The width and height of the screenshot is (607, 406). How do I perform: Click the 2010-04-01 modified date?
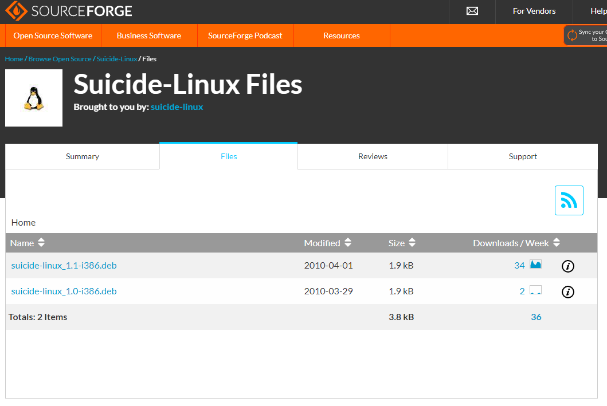click(x=328, y=266)
